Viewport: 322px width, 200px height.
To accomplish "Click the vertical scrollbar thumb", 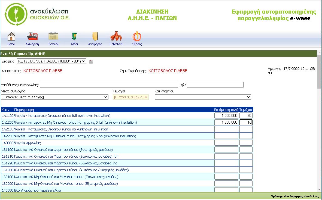I will [x=319, y=72].
